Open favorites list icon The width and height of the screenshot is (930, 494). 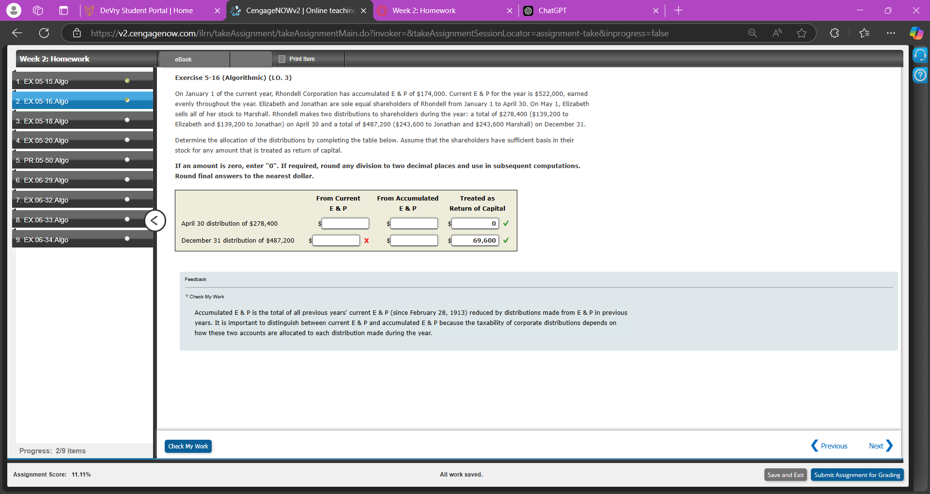point(864,33)
